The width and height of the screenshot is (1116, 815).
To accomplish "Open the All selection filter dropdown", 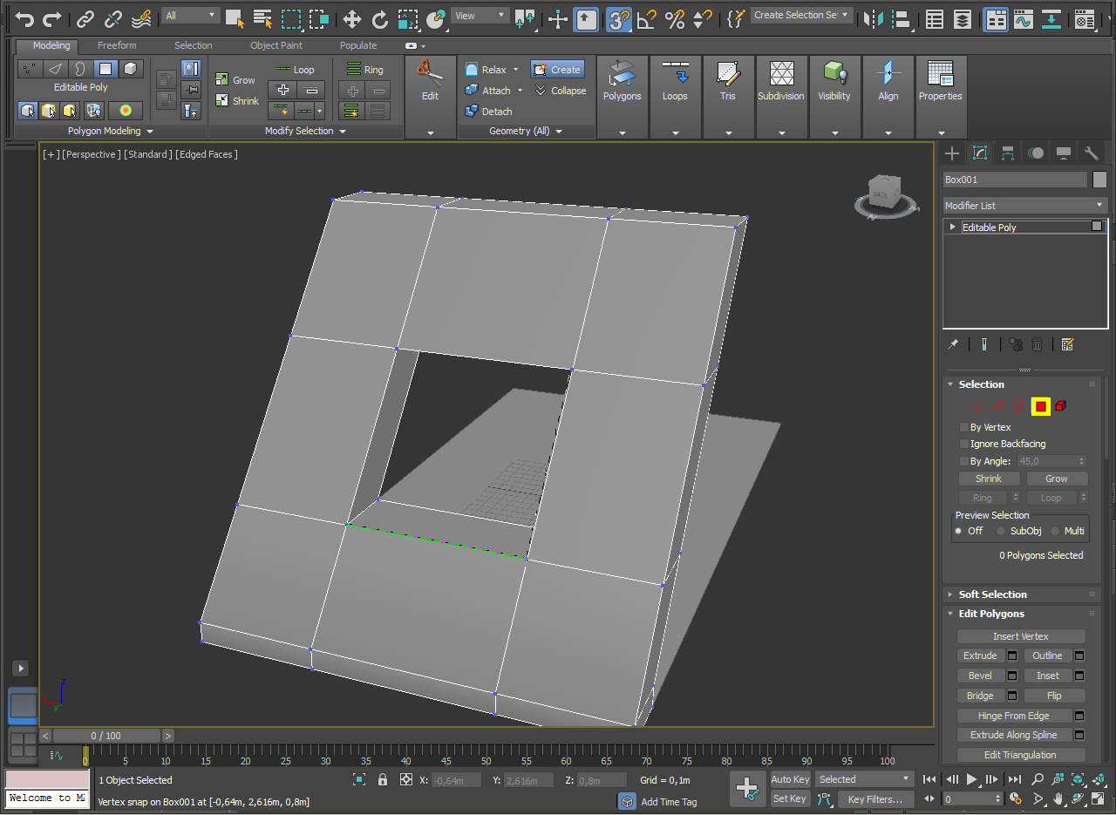I will click(x=190, y=16).
